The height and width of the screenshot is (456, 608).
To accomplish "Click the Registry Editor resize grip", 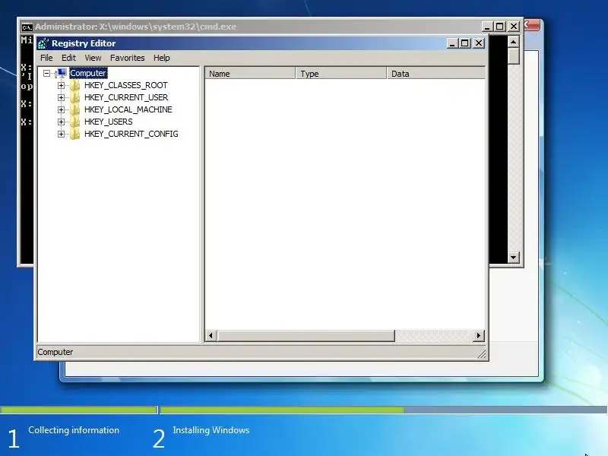I will tap(481, 353).
